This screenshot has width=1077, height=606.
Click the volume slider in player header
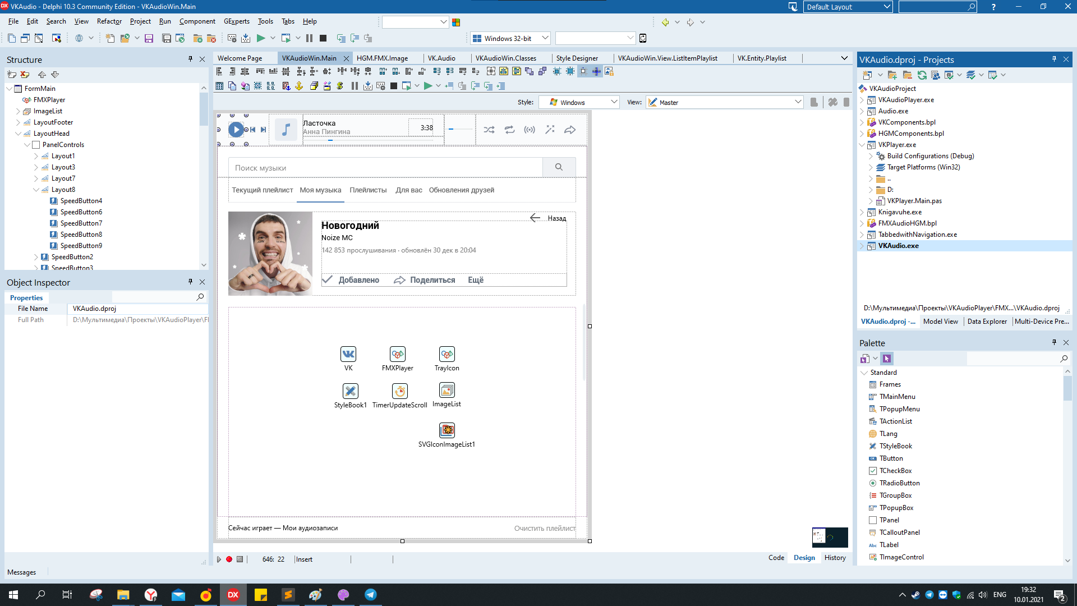coord(460,129)
